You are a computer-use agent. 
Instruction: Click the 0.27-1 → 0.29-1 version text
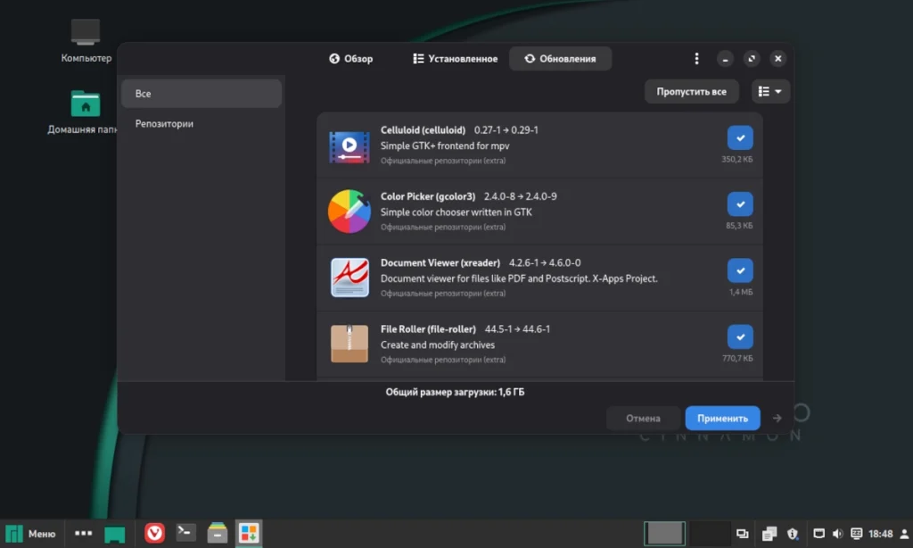[506, 130]
